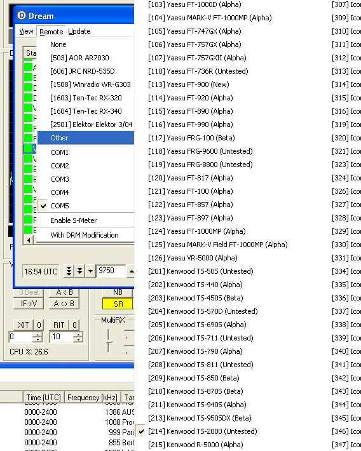Increment the RIT value spinner

coord(78,334)
